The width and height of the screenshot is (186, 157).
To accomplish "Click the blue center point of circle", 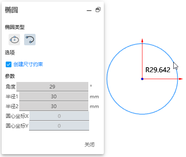I will point(142,79).
